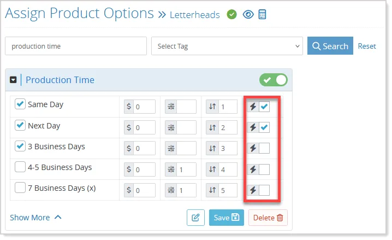Click the green check status icon beside Letterheads
The image size is (392, 240).
[x=231, y=15]
